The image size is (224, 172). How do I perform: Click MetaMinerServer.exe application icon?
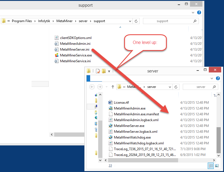[110, 126]
